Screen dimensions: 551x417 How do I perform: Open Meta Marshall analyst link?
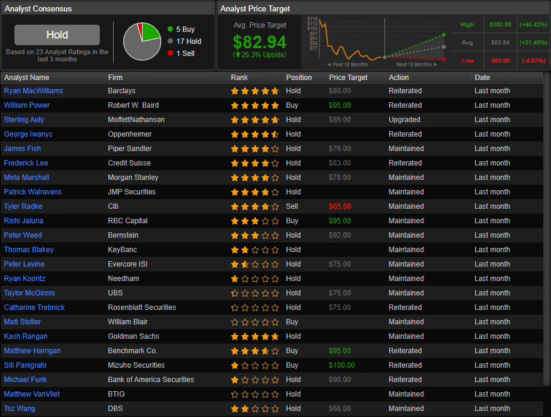point(26,177)
